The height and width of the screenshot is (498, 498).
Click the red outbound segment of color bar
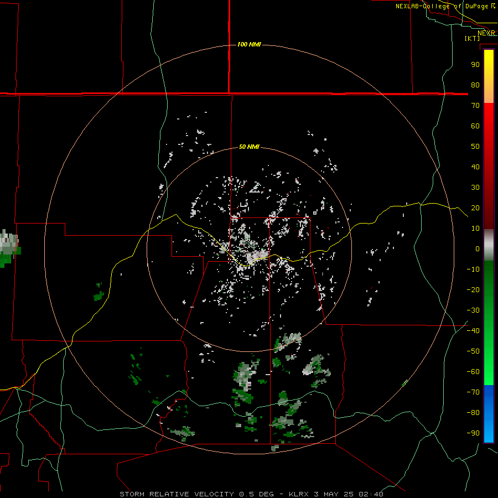pyautogui.click(x=489, y=166)
